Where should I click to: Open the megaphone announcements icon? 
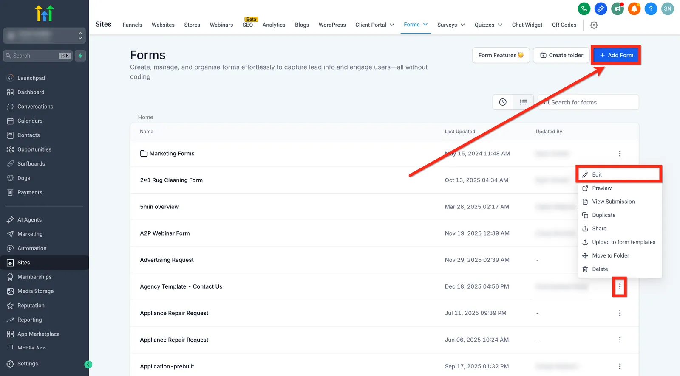(x=617, y=8)
